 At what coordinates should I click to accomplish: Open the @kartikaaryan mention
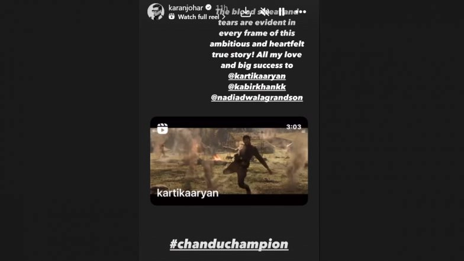pos(257,76)
